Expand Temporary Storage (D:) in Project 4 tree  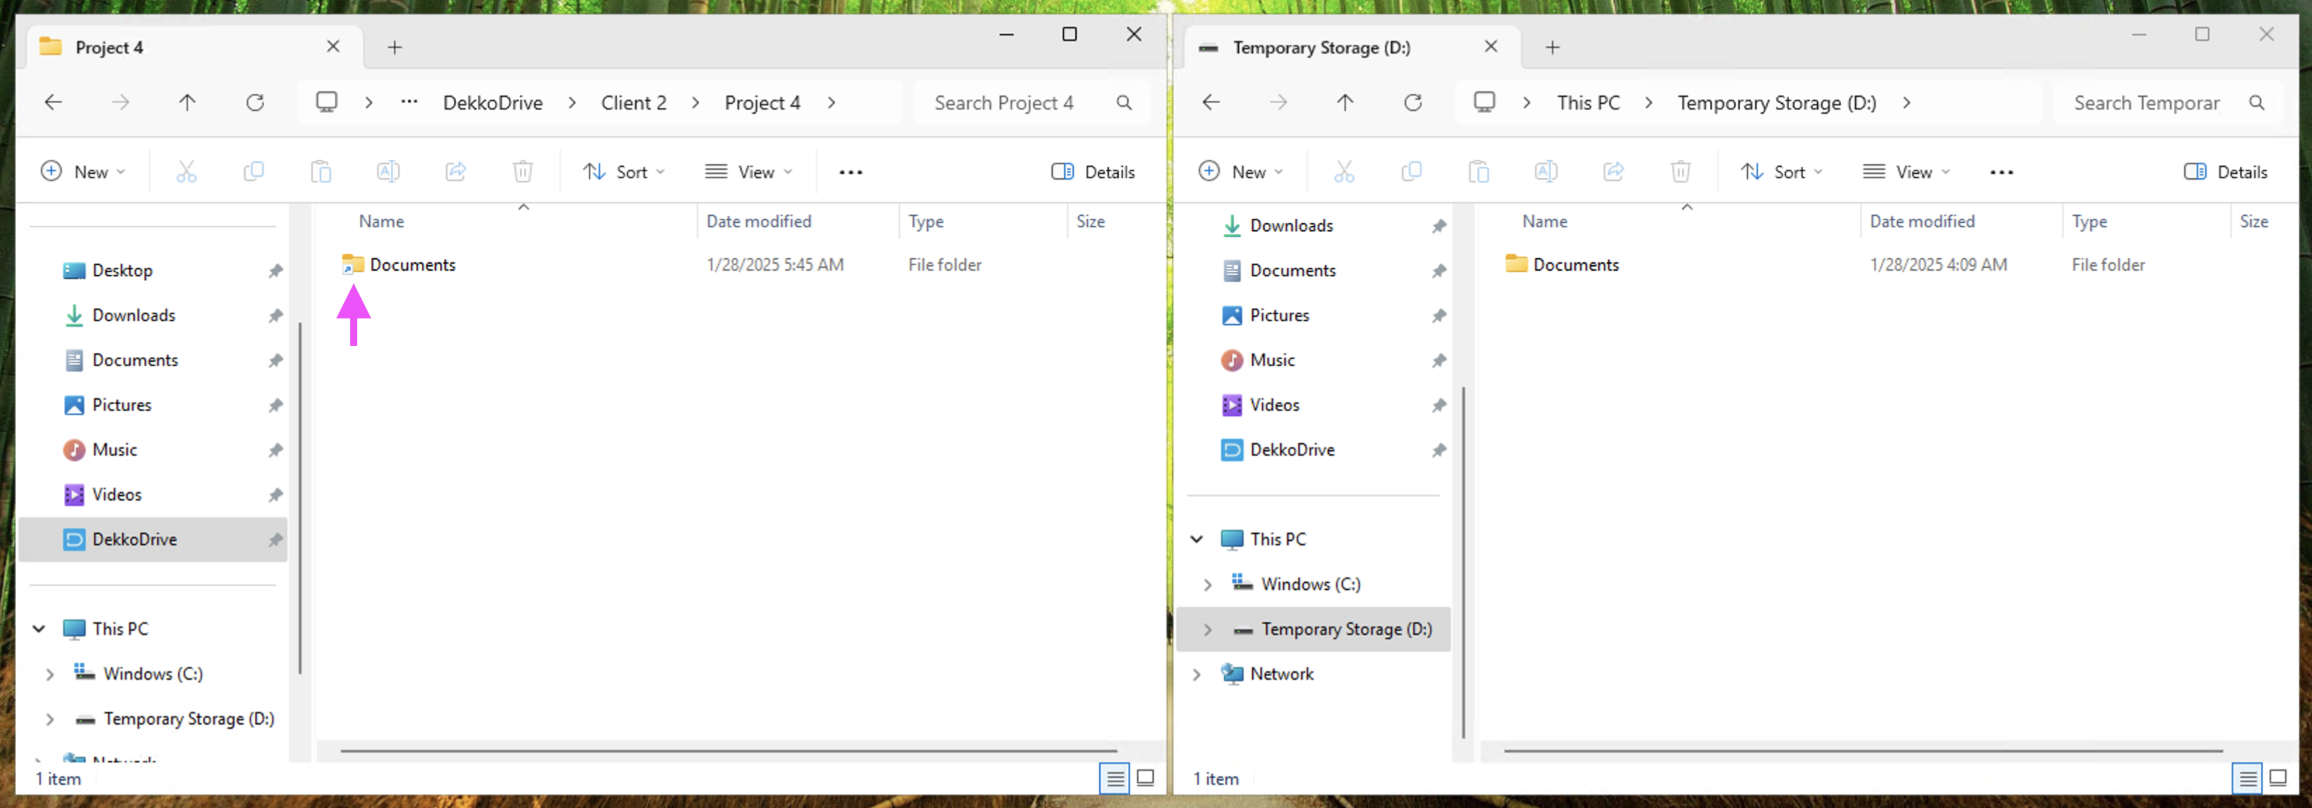49,719
